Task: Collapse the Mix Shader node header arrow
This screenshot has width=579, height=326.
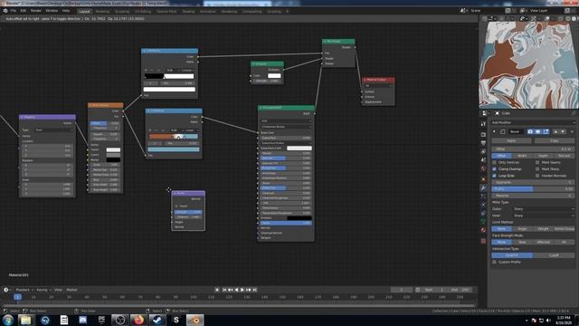Action: (x=325, y=42)
